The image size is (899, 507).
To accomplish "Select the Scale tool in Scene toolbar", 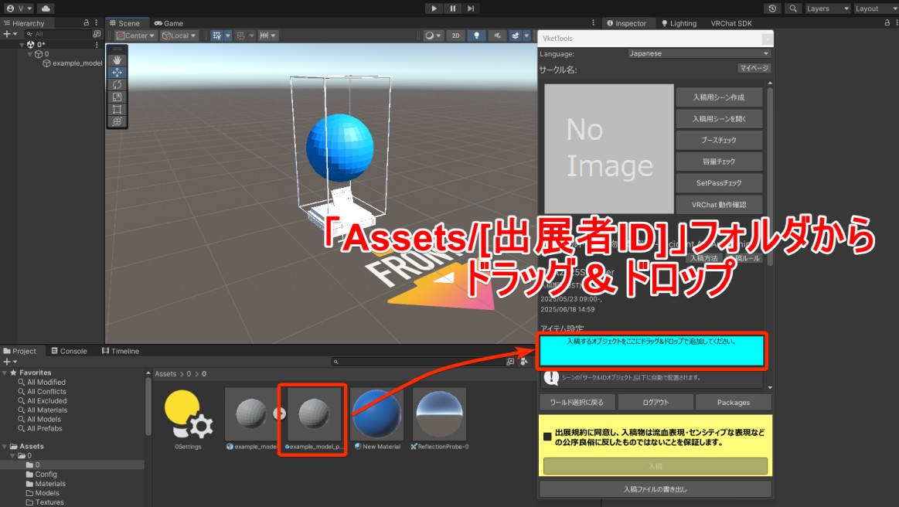I will 117,97.
